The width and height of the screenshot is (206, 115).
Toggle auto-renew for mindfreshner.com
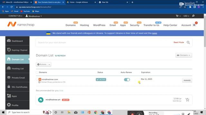[x=127, y=80]
